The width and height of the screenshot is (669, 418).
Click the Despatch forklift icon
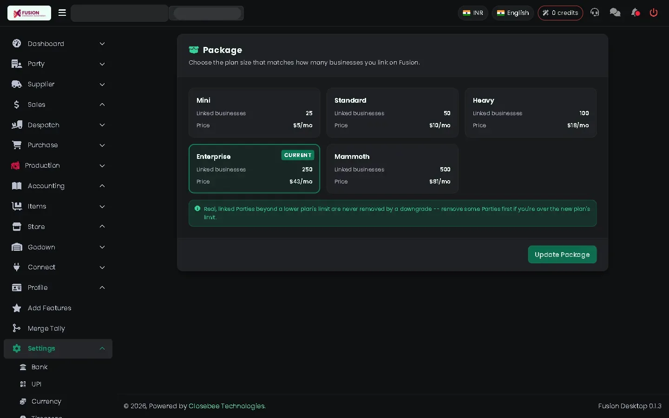tap(17, 125)
